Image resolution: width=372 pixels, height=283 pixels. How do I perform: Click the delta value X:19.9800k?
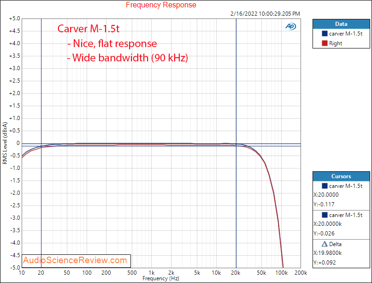[328, 253]
